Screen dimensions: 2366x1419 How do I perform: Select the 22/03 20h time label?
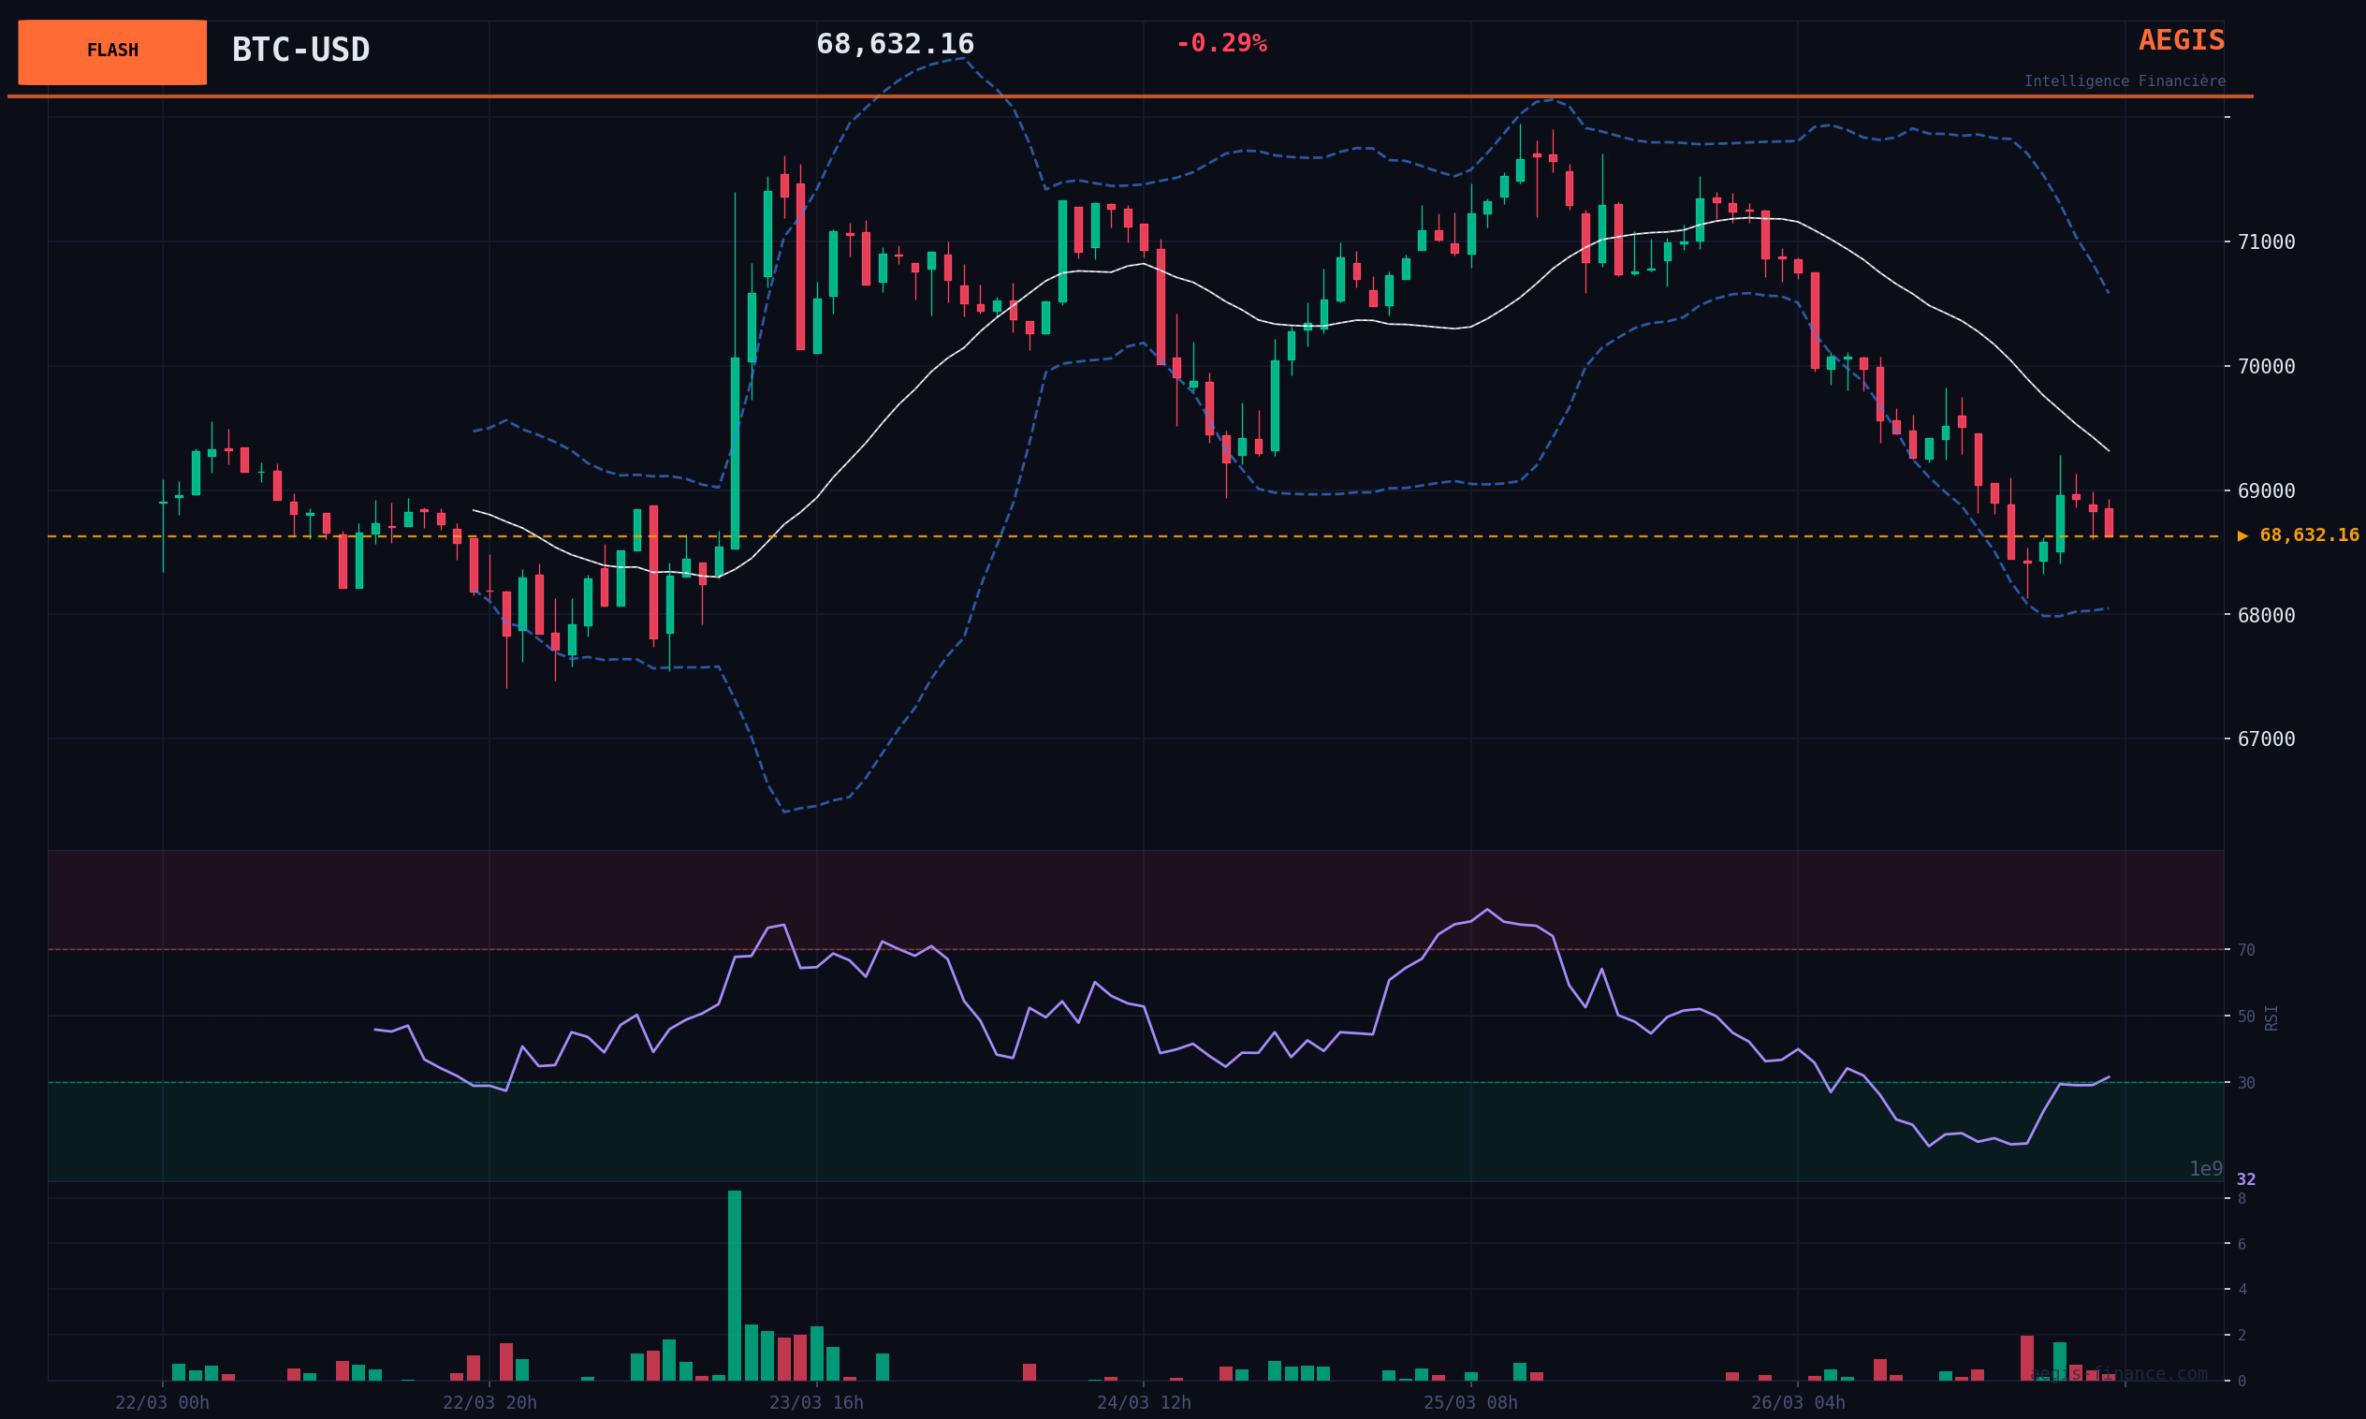489,1403
